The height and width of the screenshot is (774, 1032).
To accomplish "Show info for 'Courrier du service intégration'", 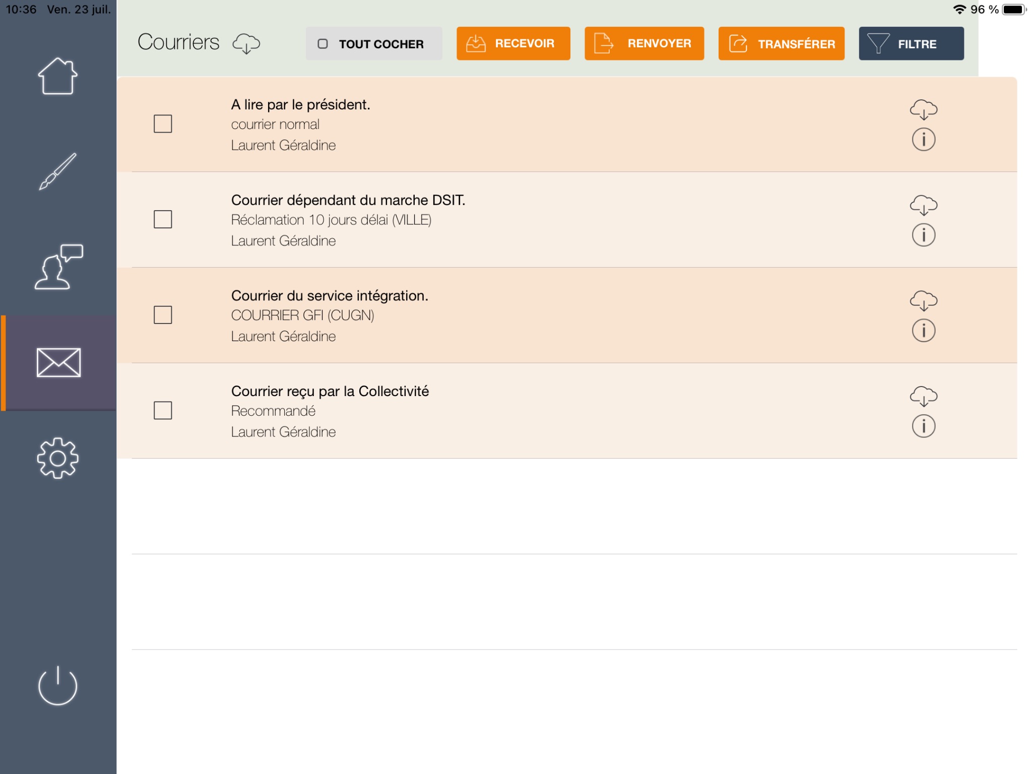I will point(923,331).
